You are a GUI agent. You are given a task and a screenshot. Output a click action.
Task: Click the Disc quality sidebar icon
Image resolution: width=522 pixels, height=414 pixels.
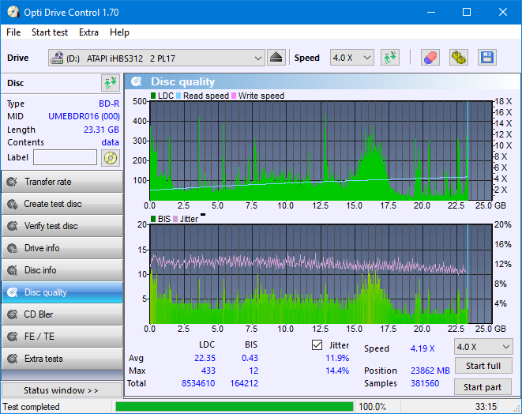point(13,292)
